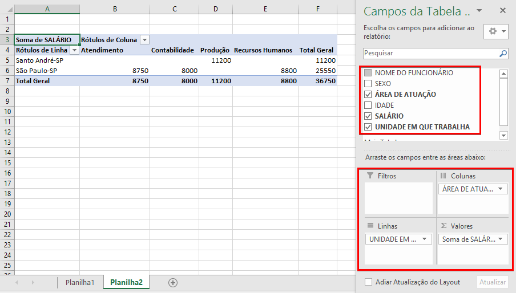
Task: Open the task pane options arrow beside the title
Action: pos(479,11)
